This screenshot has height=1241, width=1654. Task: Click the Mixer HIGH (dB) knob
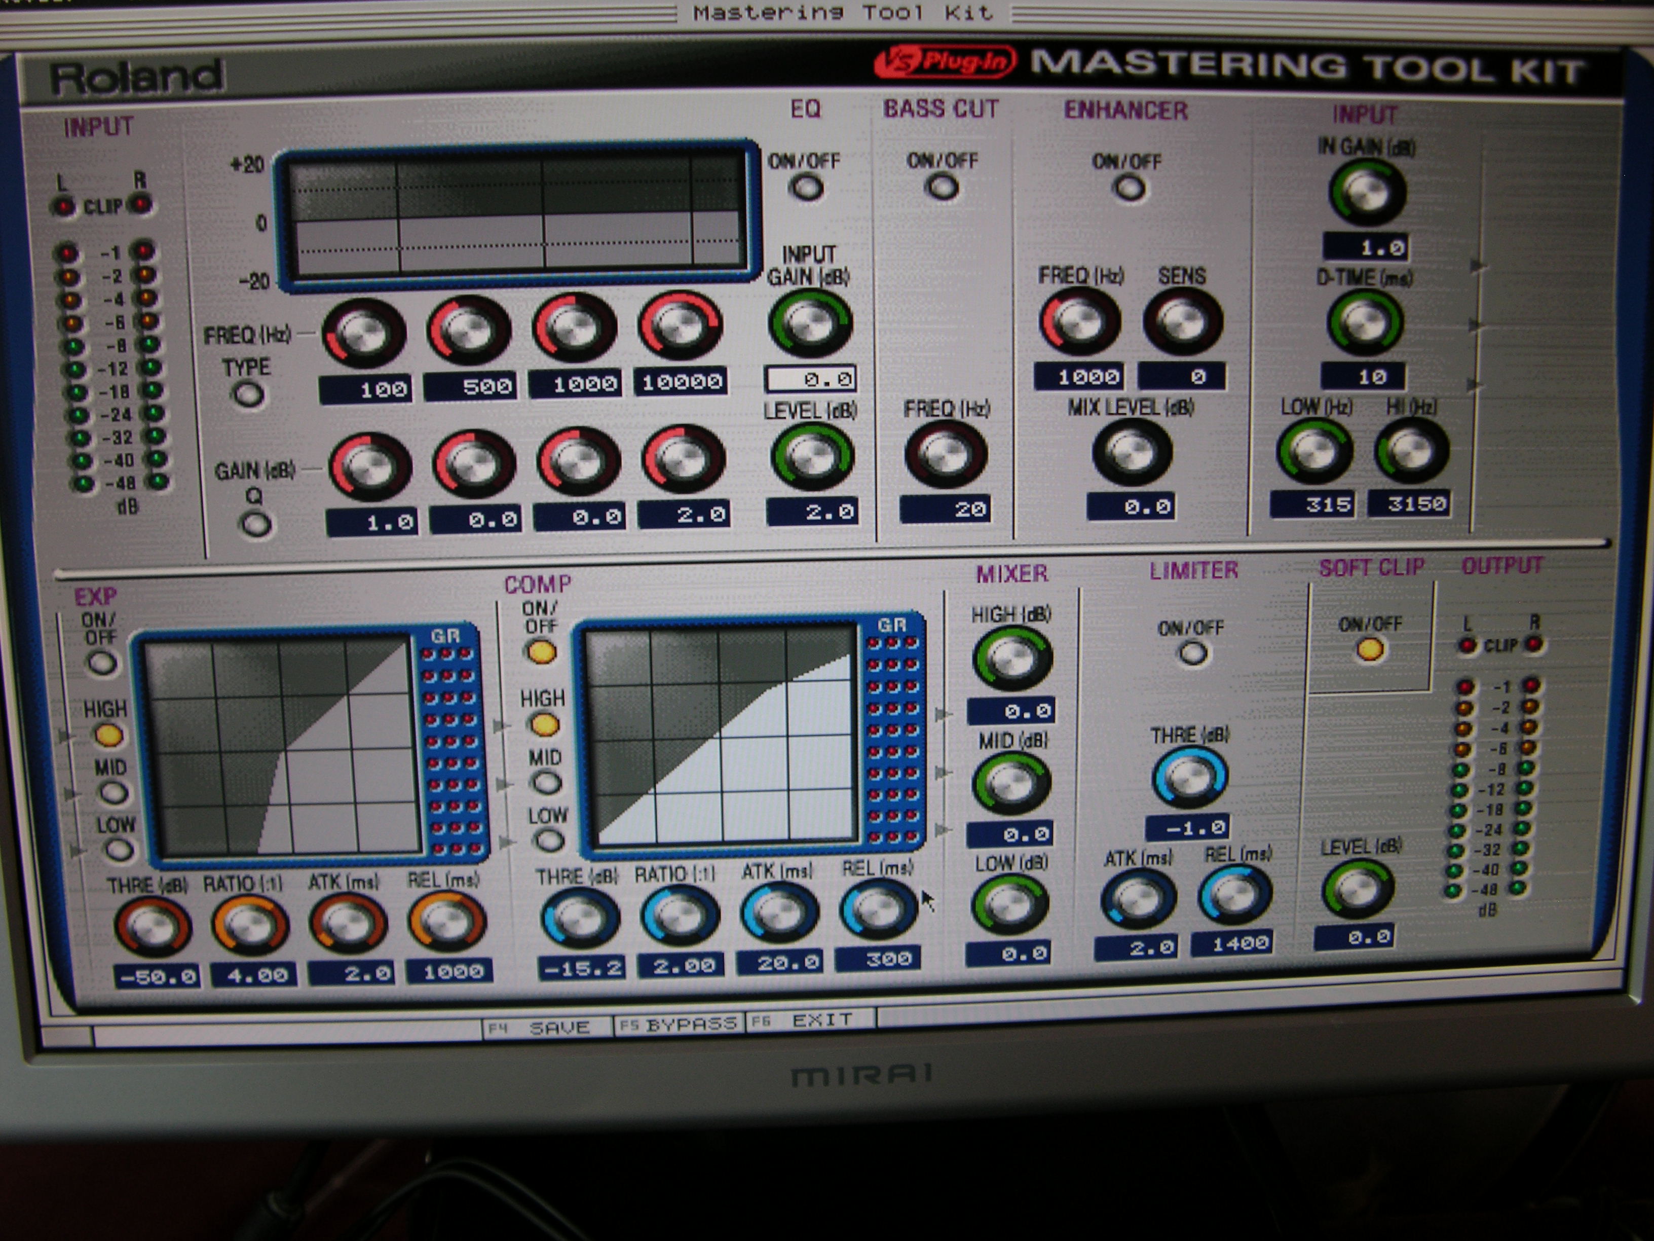tap(1011, 659)
